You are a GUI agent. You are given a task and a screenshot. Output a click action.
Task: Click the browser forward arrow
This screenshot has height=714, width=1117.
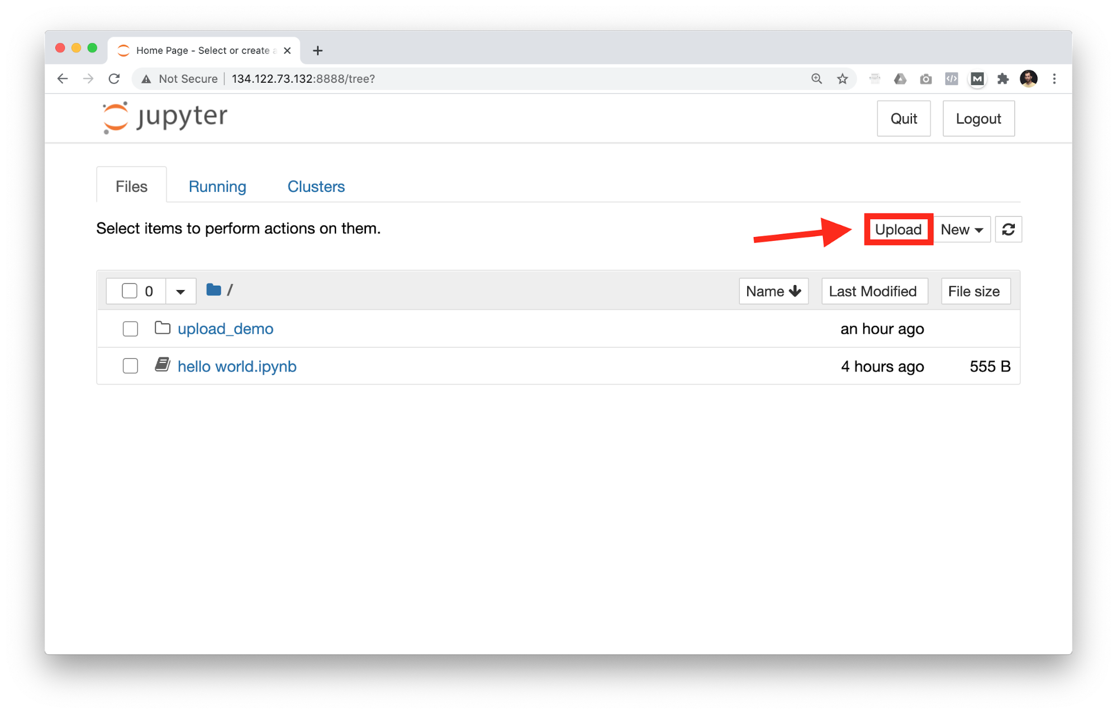click(x=88, y=79)
